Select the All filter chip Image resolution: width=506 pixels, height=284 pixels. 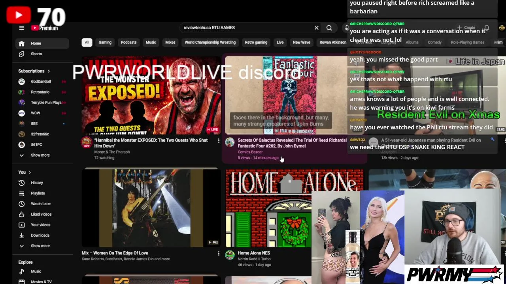[x=87, y=42]
